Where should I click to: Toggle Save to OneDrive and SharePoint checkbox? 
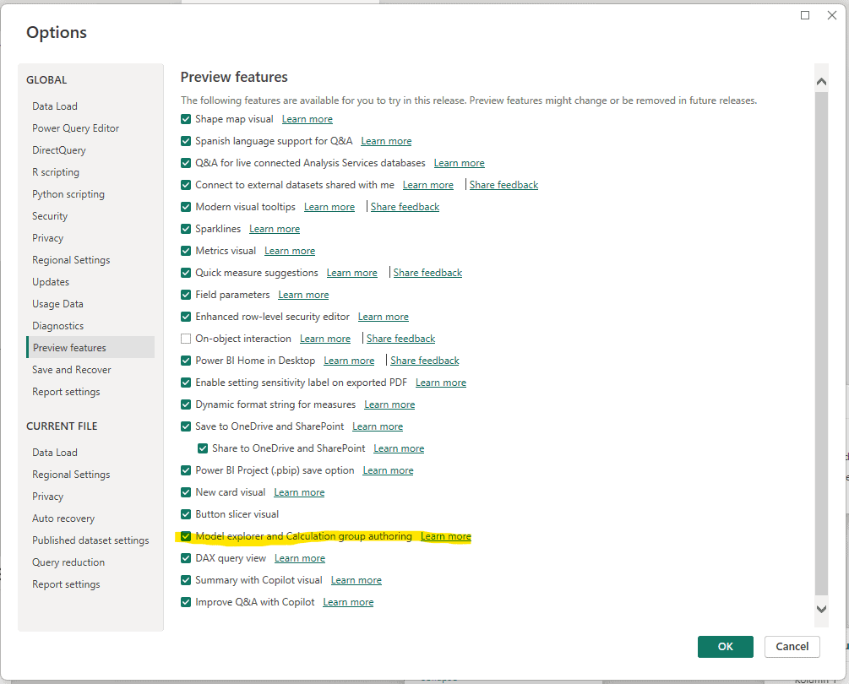(x=186, y=426)
